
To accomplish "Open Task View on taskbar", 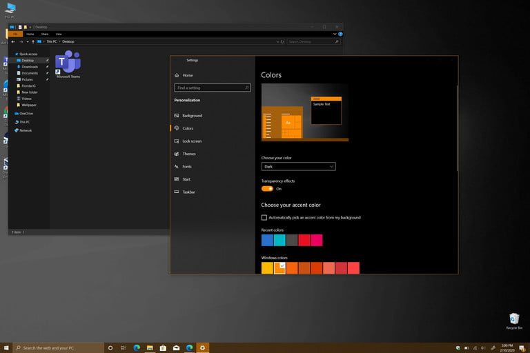I will [123, 347].
